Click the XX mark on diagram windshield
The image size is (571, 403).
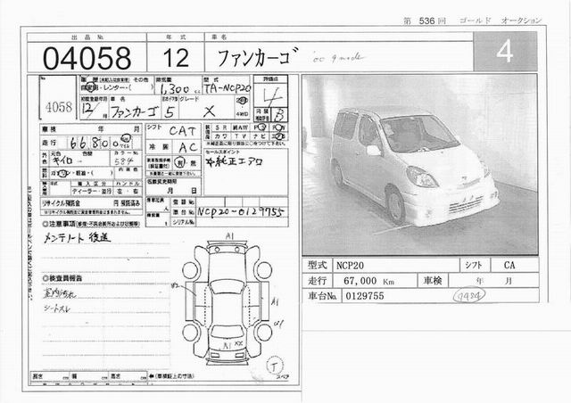[x=238, y=343]
